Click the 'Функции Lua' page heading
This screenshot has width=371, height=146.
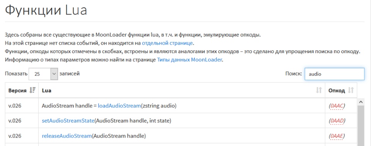tap(46, 10)
